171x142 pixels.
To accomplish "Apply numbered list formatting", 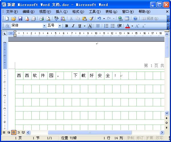I will click(x=106, y=26).
